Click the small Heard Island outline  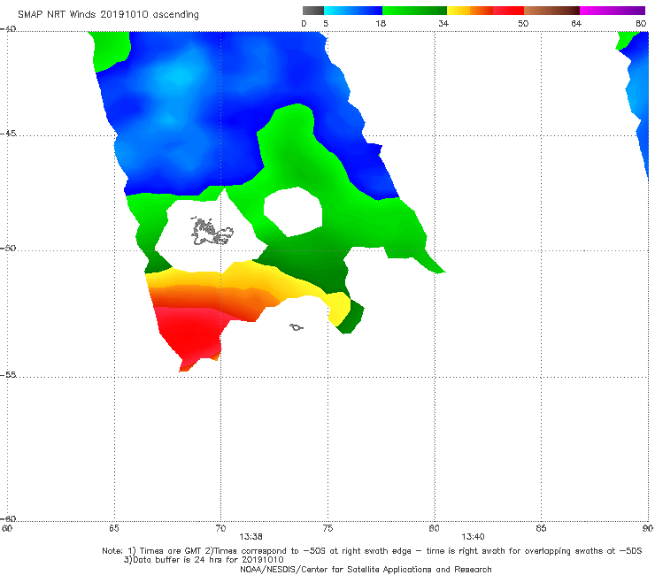pos(297,327)
